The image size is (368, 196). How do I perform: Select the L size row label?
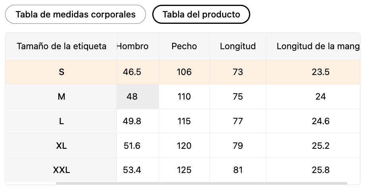pyautogui.click(x=61, y=121)
